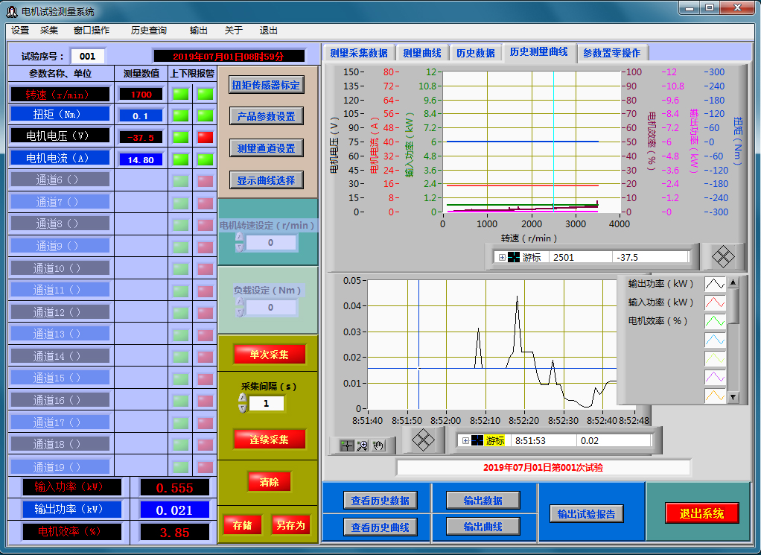Click the green motor efficiency plot sample

click(x=714, y=321)
